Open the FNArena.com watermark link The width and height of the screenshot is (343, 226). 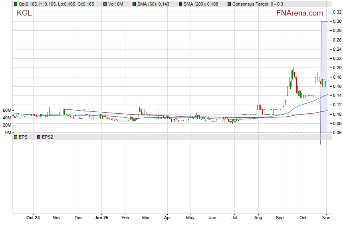point(299,13)
